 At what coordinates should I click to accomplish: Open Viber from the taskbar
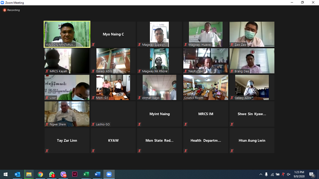coord(63,174)
